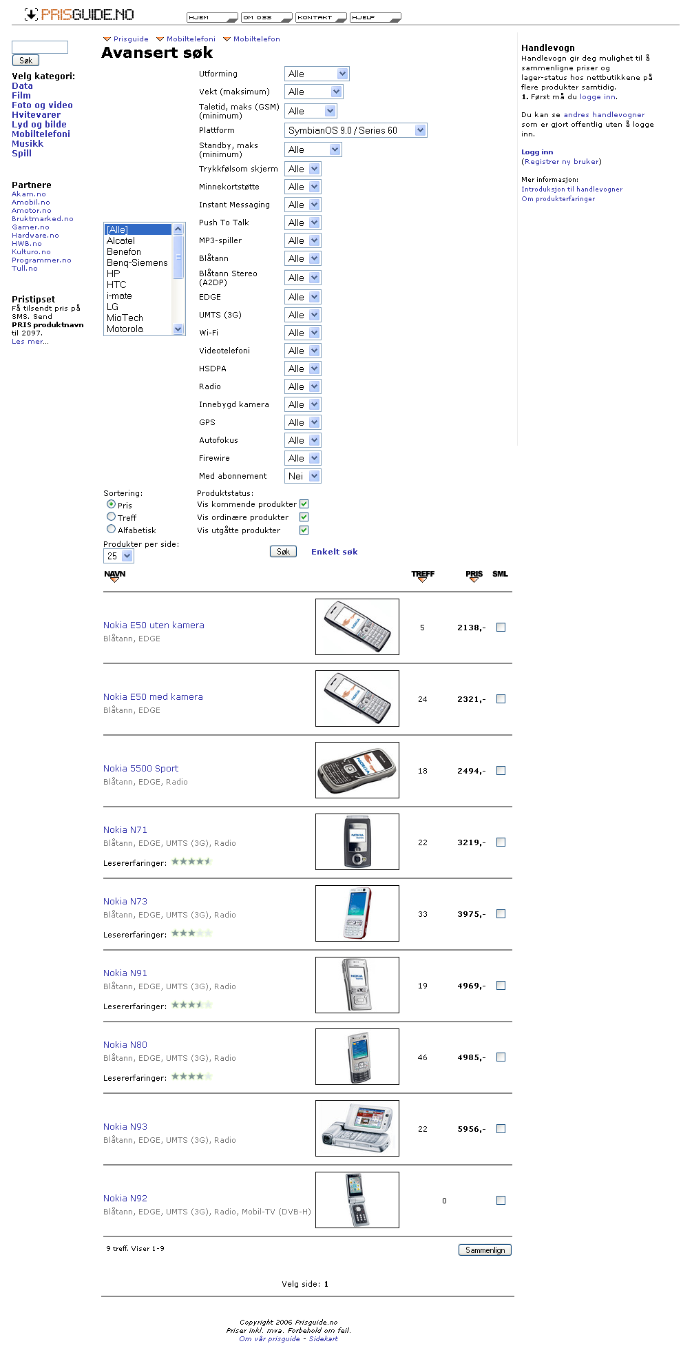Click the Sammenlign button
This screenshot has height=1346, width=692.
pyautogui.click(x=485, y=1250)
